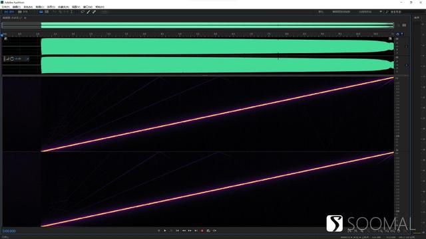Toggle the spectral frequency display button
This screenshot has height=239, width=426.
pyautogui.click(x=41, y=12)
